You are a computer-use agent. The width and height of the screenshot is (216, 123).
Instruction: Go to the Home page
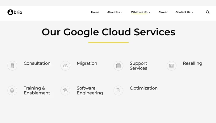click(95, 12)
